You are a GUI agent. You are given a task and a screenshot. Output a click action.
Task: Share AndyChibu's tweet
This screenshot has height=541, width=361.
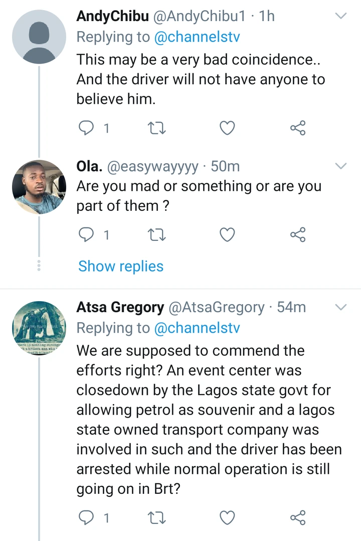pos(298,128)
